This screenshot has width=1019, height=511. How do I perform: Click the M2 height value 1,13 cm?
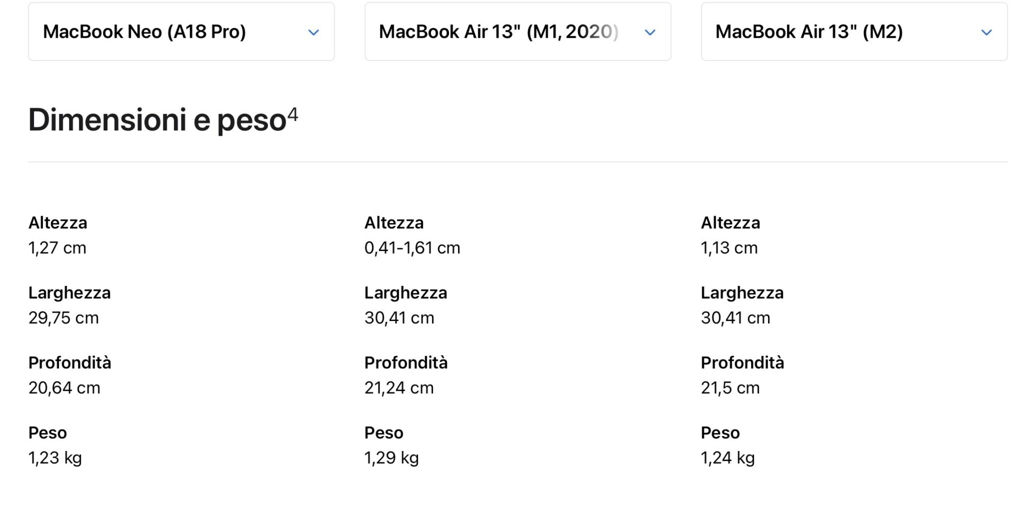729,248
